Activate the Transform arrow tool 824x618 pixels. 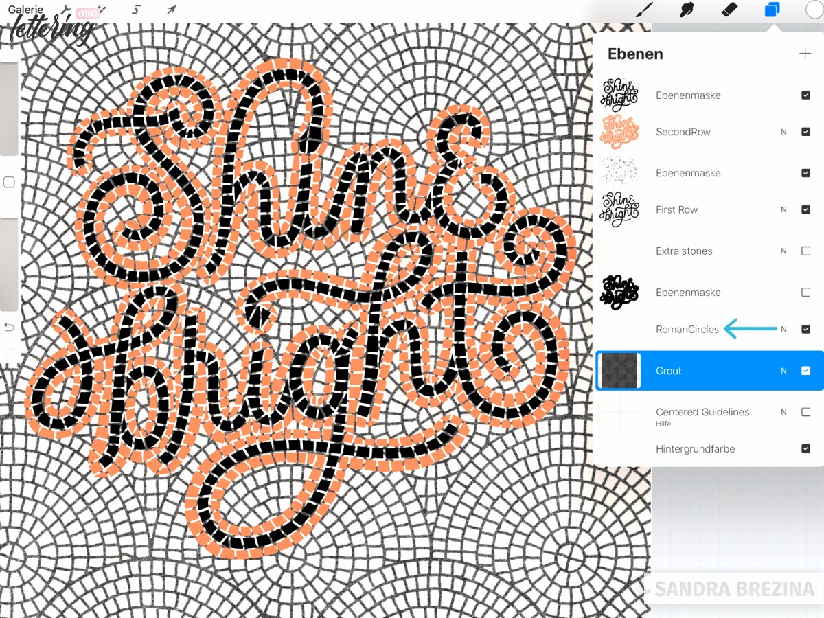point(171,10)
